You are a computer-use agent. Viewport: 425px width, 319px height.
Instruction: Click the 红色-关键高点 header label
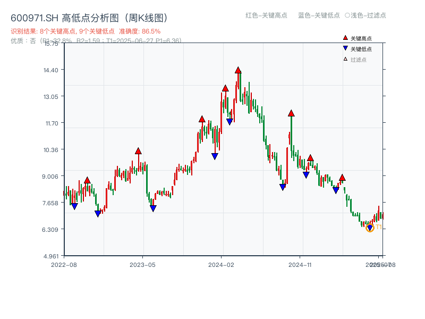(x=266, y=15)
